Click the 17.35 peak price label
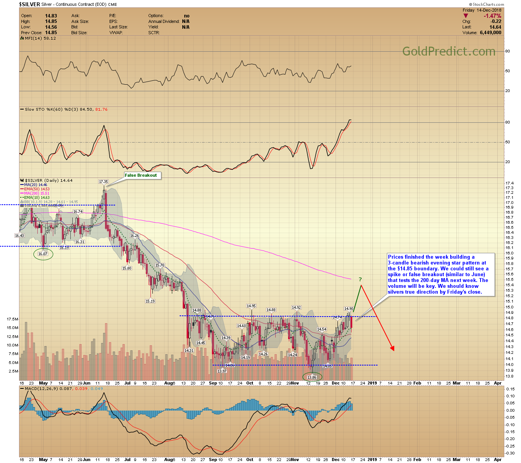Image resolution: width=521 pixels, height=463 pixels. point(103,182)
